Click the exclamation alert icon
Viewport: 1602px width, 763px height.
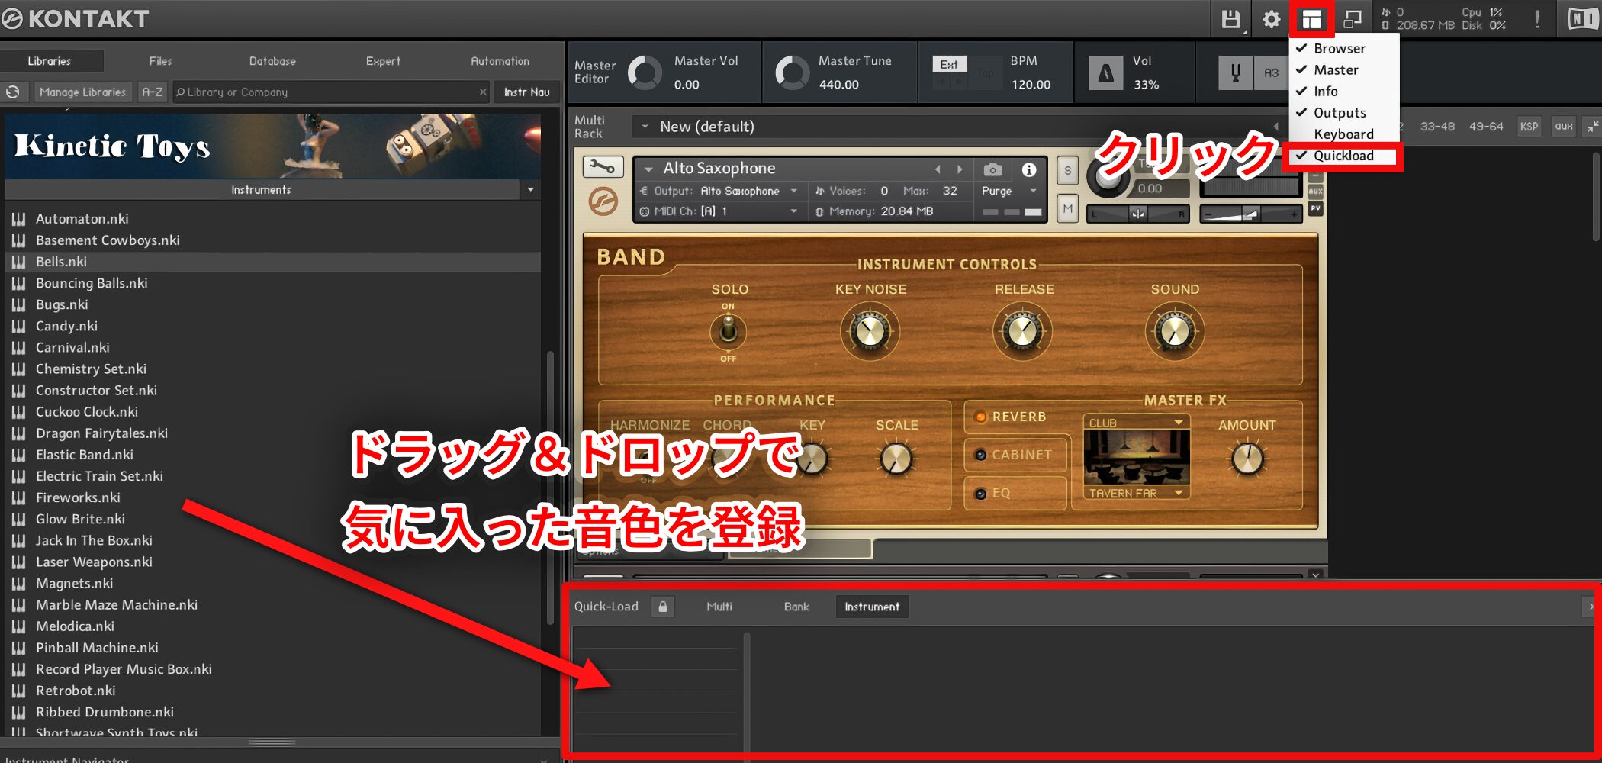[x=1537, y=19]
